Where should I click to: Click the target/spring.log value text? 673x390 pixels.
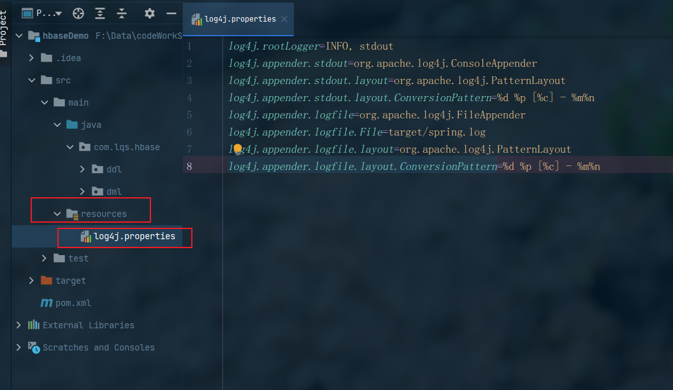pos(437,132)
